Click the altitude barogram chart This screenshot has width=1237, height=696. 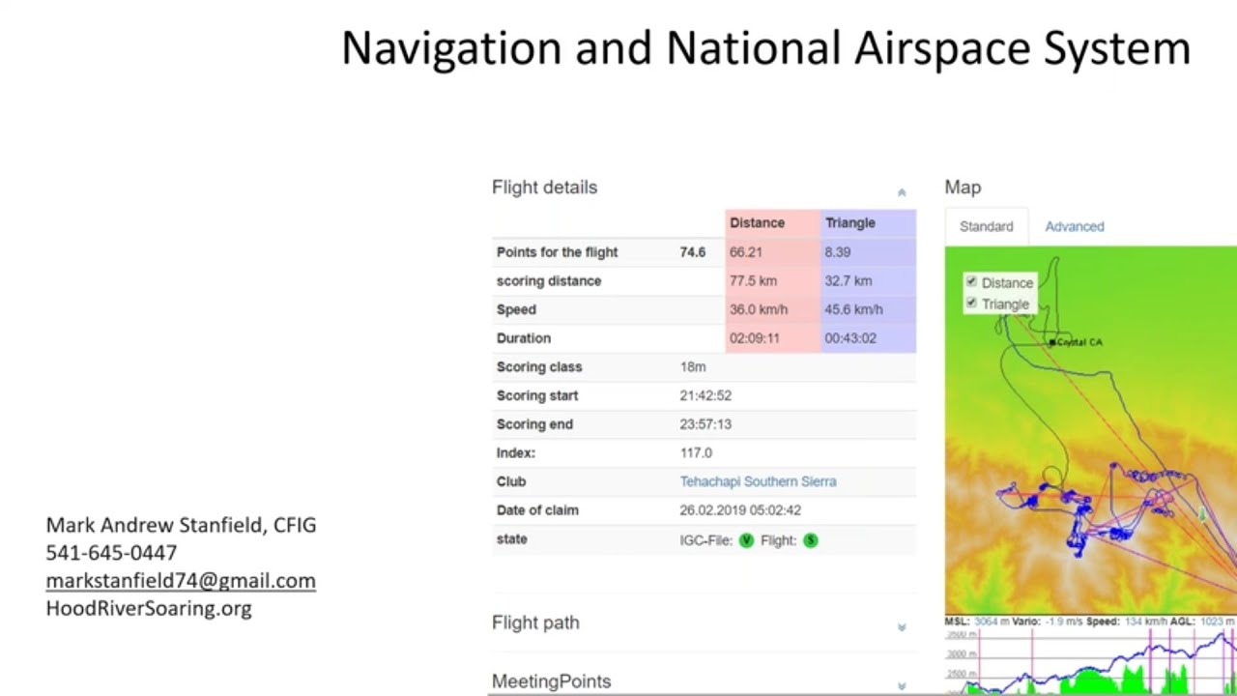point(1090,661)
